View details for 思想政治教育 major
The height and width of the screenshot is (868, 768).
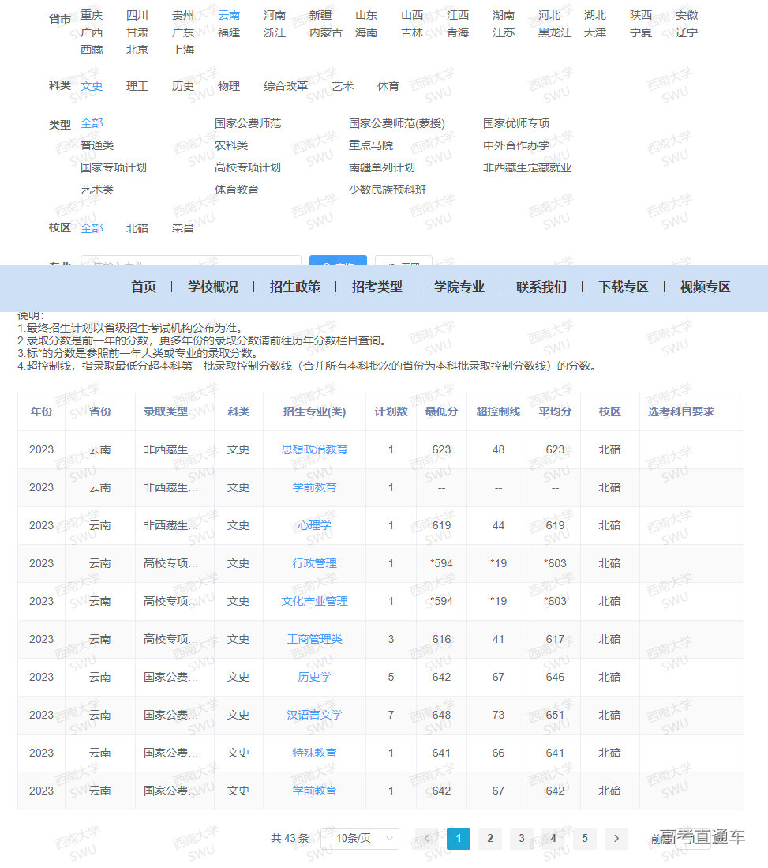pyautogui.click(x=314, y=449)
